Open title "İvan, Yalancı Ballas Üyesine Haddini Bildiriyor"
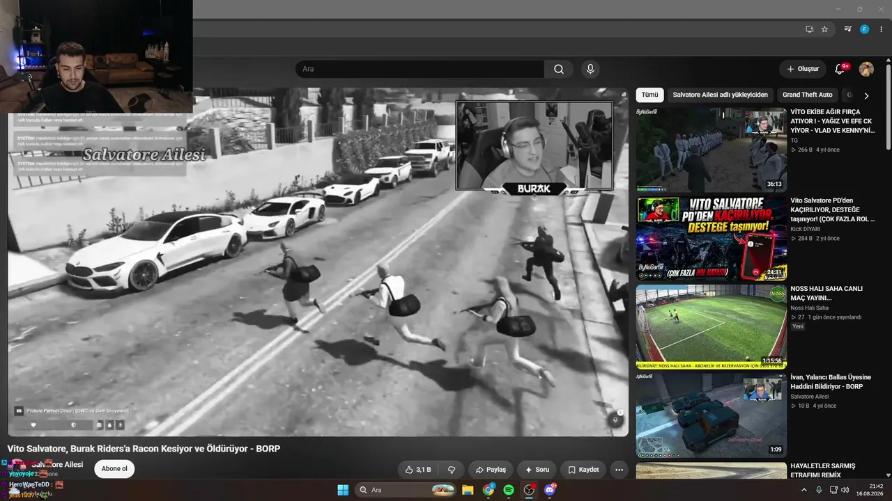This screenshot has height=501, width=892. coord(831,381)
